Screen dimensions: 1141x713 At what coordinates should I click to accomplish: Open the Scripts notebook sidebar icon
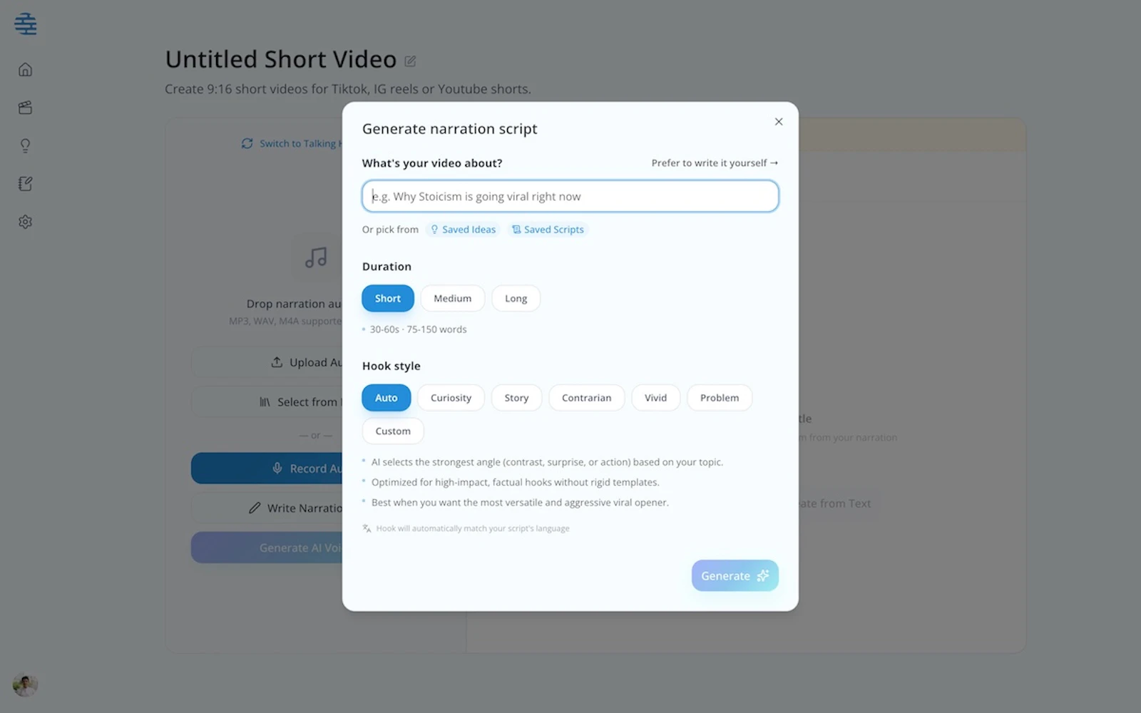tap(25, 184)
